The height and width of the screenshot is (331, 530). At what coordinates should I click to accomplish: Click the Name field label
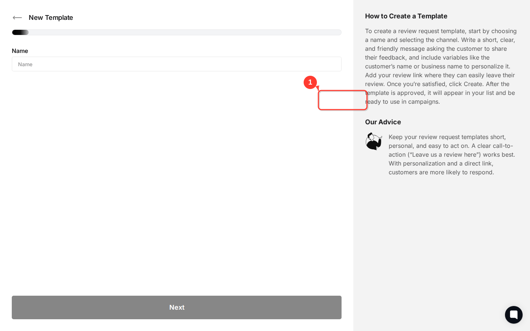[20, 51]
